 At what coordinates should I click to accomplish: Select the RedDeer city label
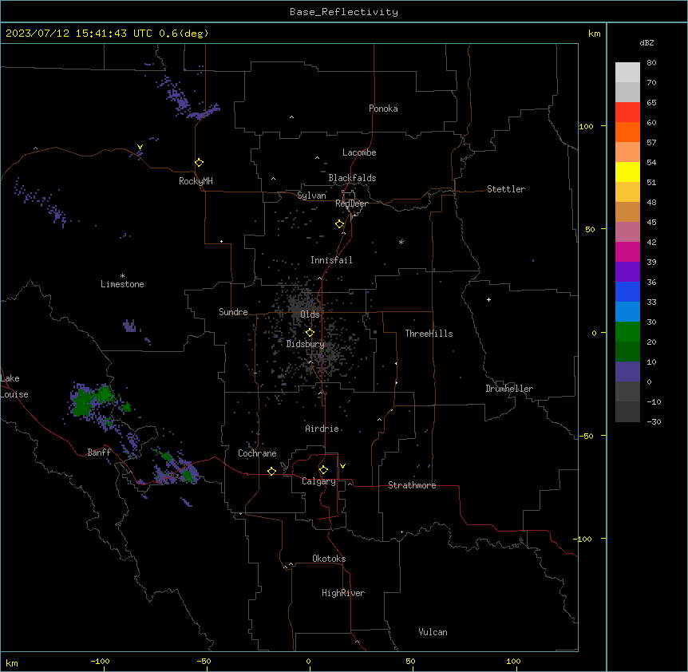pos(352,204)
